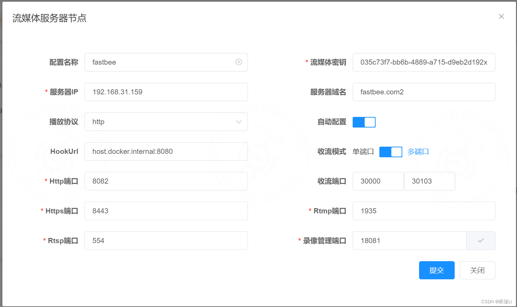The width and height of the screenshot is (517, 307).
Task: Click the 配置名称 label
Action: click(x=64, y=62)
